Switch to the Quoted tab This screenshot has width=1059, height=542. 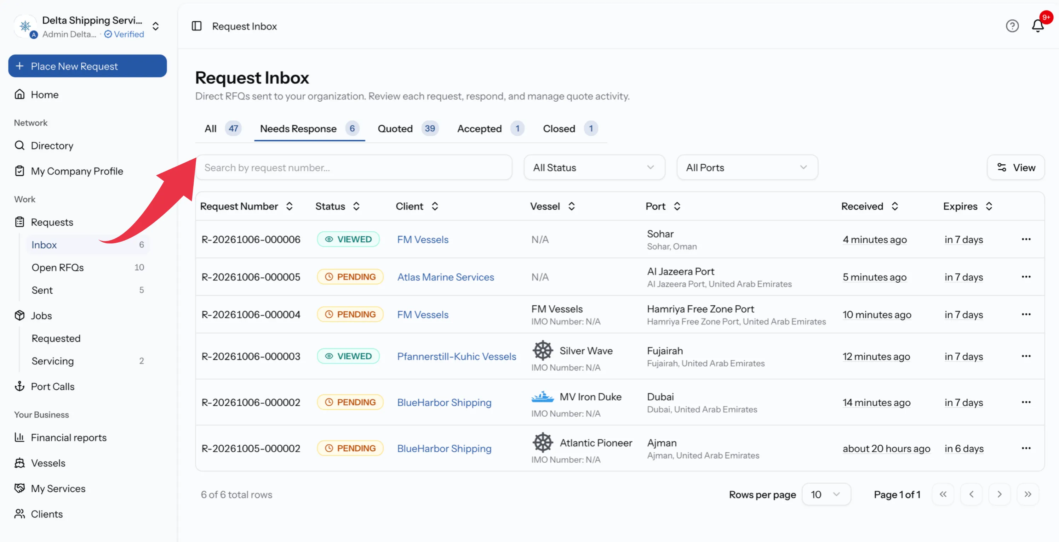click(x=408, y=128)
